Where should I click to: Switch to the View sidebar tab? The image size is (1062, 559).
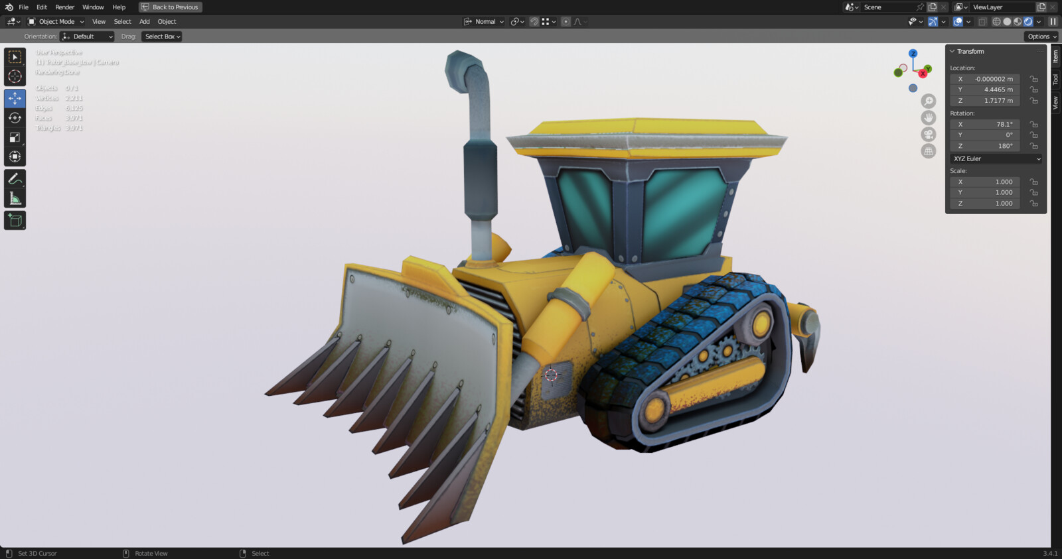[x=1055, y=103]
